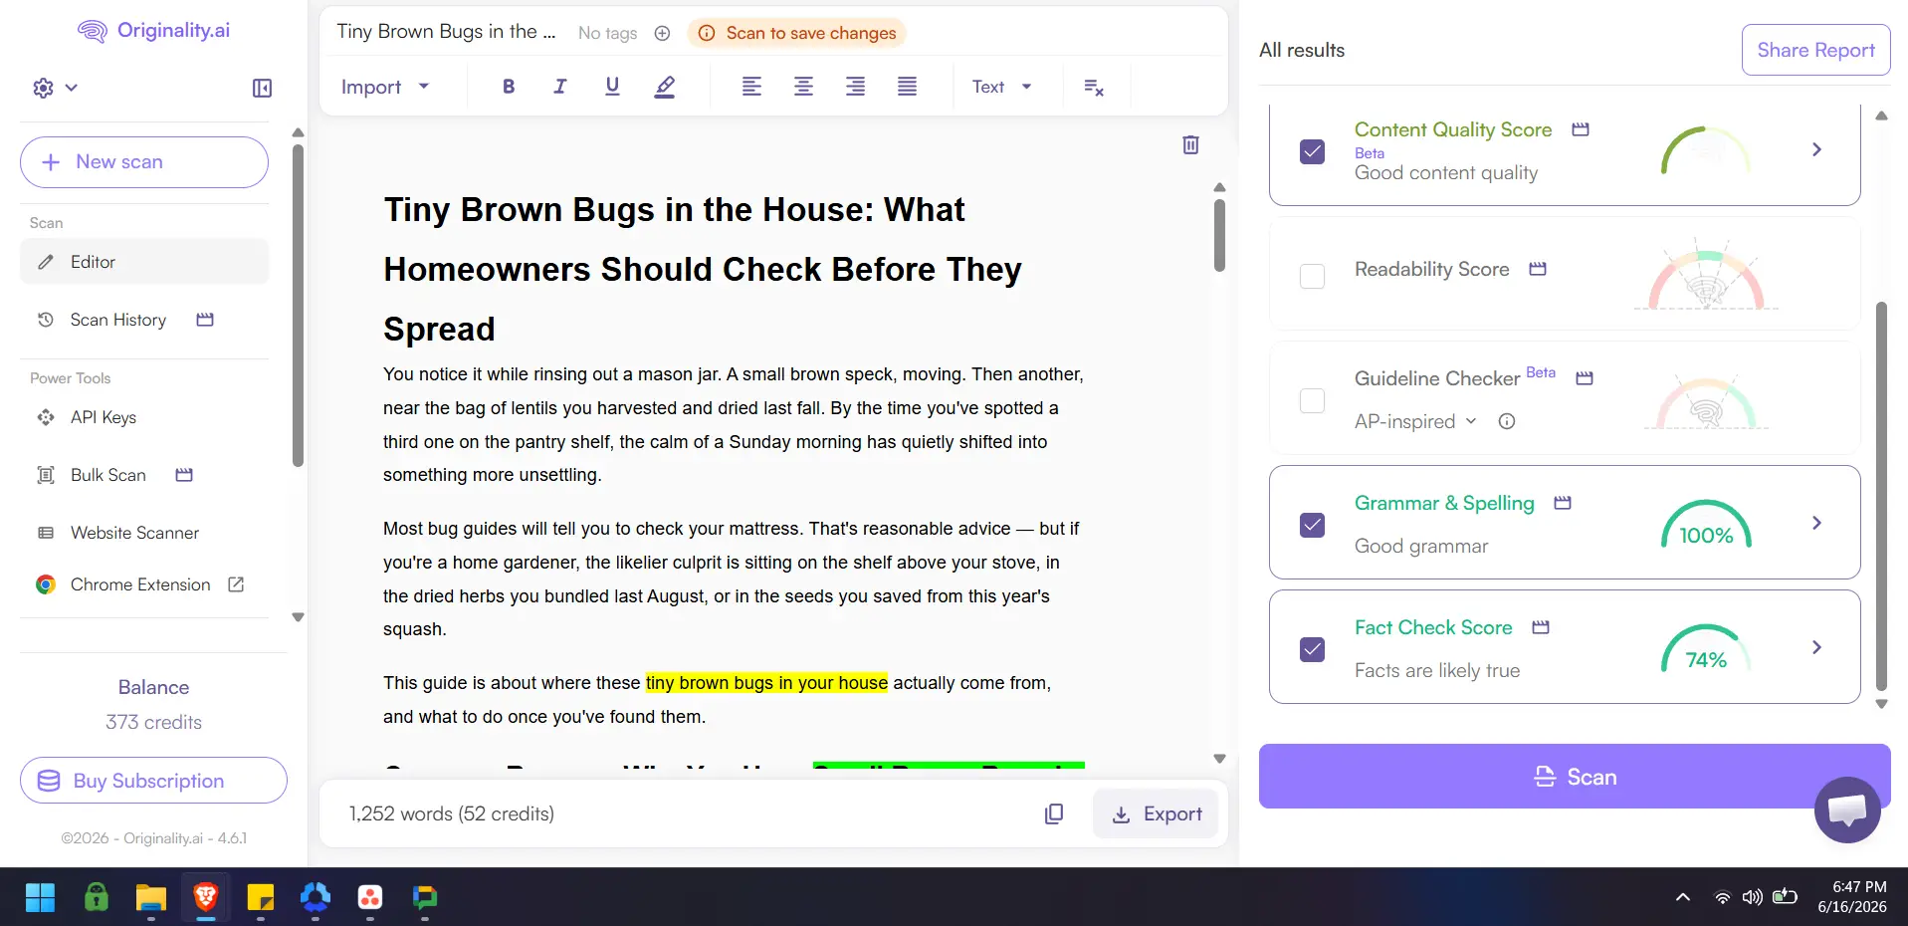Viewport: 1908px width, 926px height.
Task: Click the editor vertical scrollbar
Action: pos(1219,236)
